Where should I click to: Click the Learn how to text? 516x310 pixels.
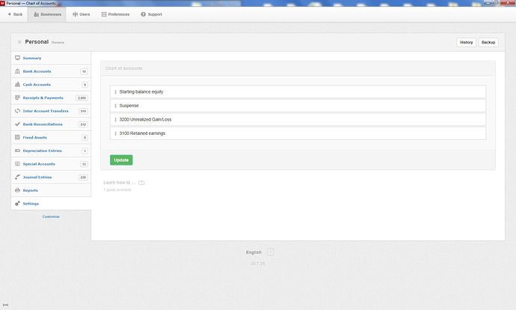pos(120,183)
